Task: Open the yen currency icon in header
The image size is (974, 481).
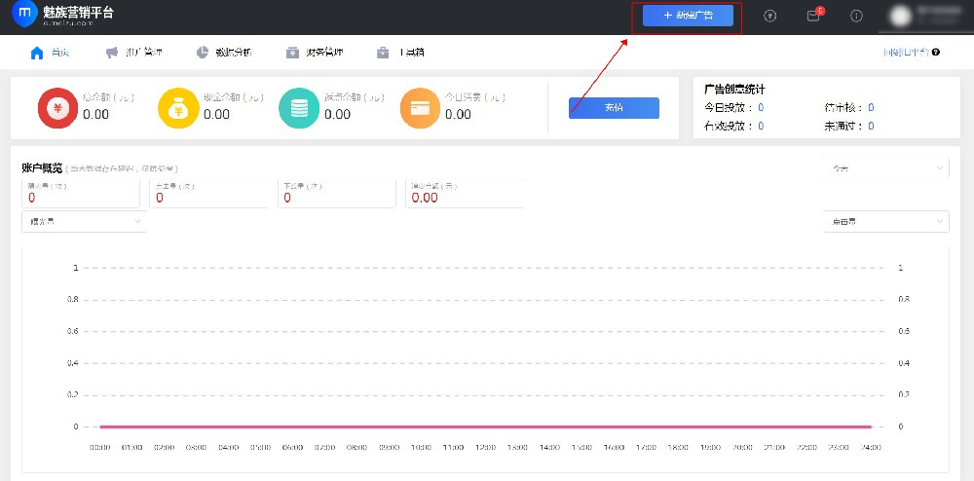Action: point(770,16)
